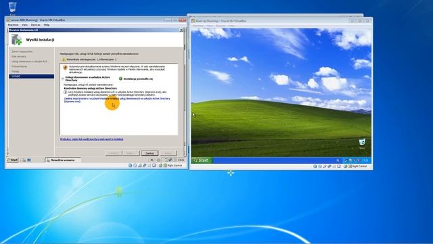Click hard disk indicator in XP VirtualBox status bar
Image resolution: width=433 pixels, height=244 pixels.
[x=315, y=166]
